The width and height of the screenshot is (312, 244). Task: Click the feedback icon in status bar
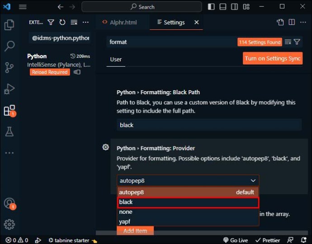click(290, 240)
